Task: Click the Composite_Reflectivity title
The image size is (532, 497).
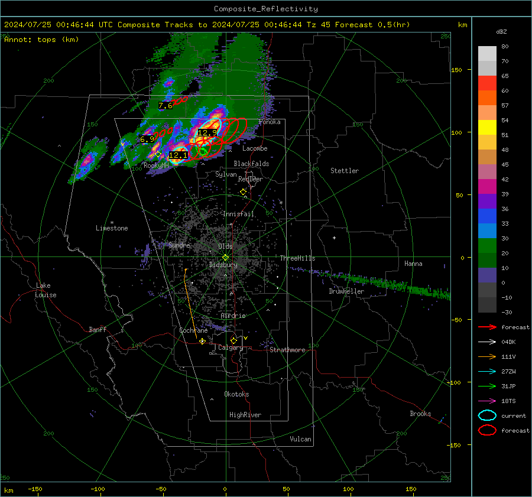Action: tap(265, 9)
